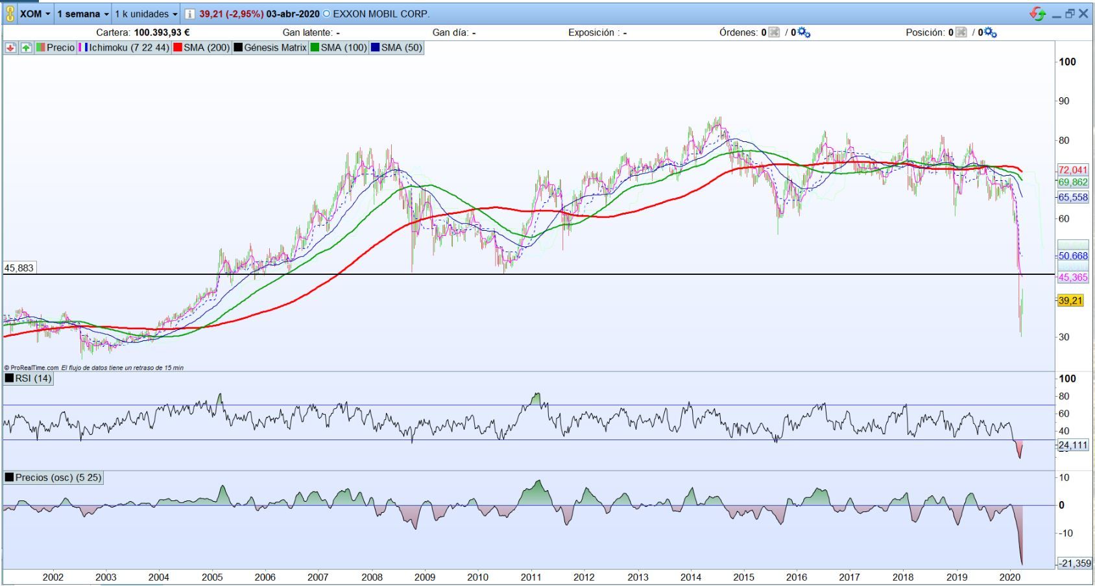
Task: Select the Génesis Matrix indicator label
Action: (x=270, y=48)
